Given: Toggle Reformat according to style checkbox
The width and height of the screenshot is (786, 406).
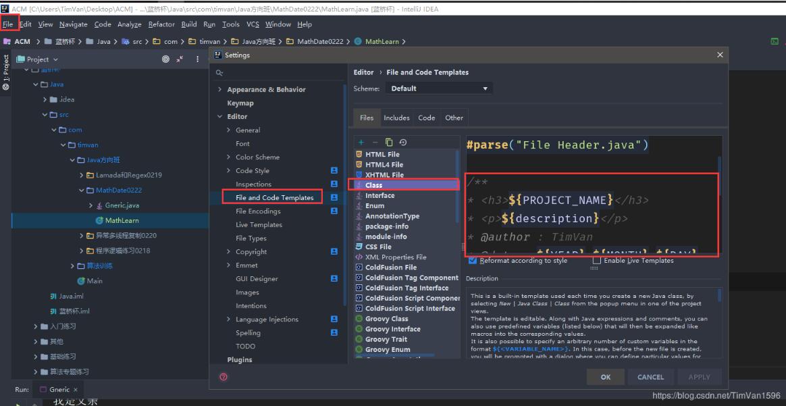Looking at the screenshot, I should point(473,261).
